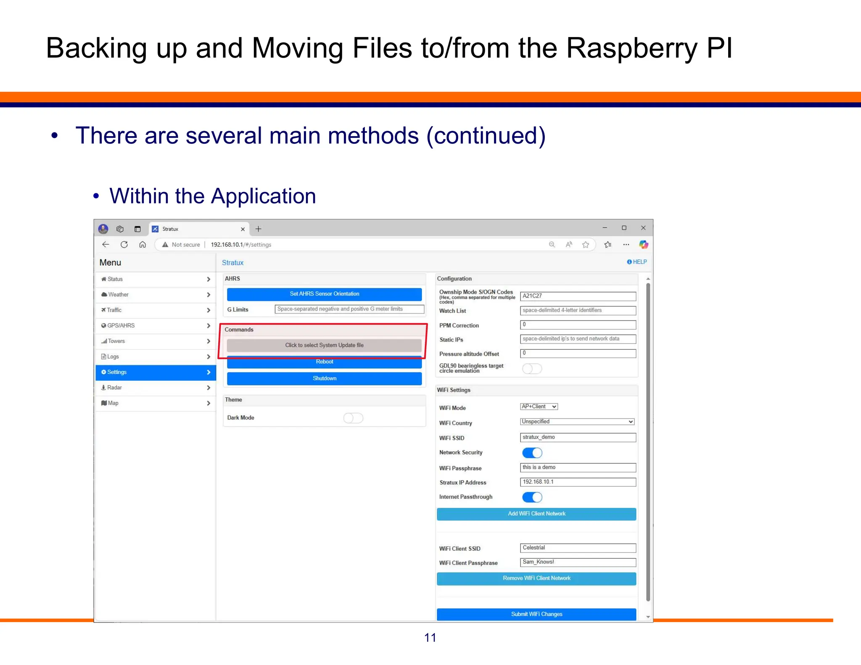
Task: Click the chevron on Status row
Action: (209, 279)
